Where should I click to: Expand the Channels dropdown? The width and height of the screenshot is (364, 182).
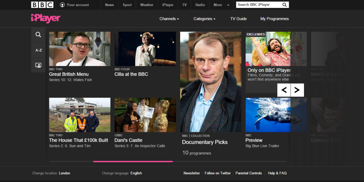coord(169,19)
